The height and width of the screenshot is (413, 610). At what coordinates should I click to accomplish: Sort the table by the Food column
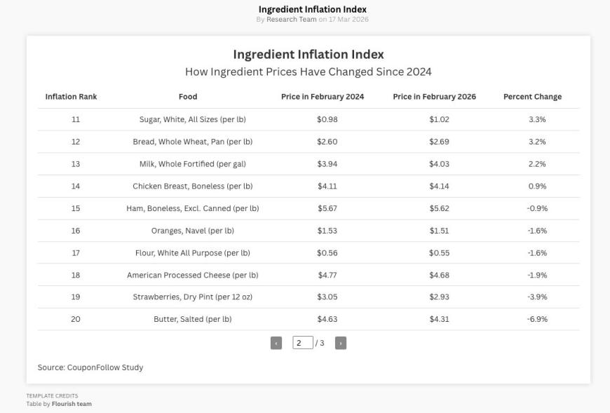coord(187,96)
